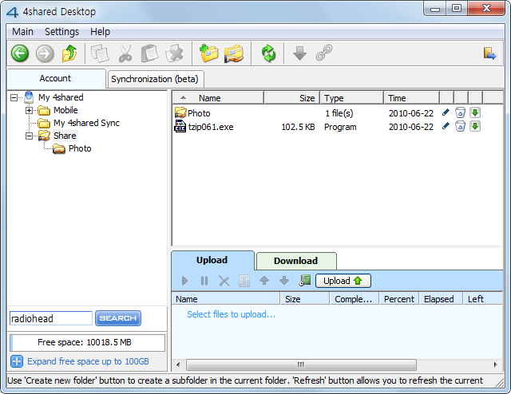Image resolution: width=511 pixels, height=394 pixels.
Task: Click the Paste clipboard icon
Action: point(149,53)
